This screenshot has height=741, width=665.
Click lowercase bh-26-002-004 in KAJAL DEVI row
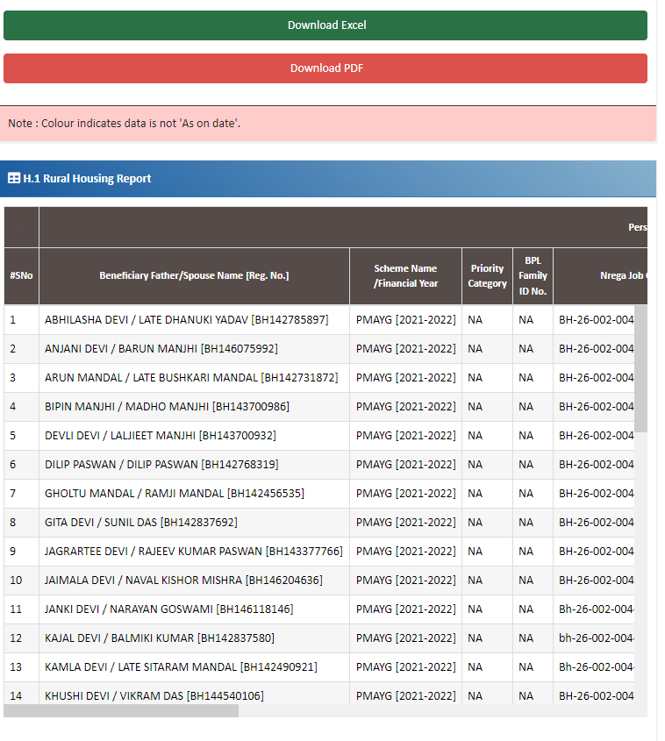click(596, 638)
